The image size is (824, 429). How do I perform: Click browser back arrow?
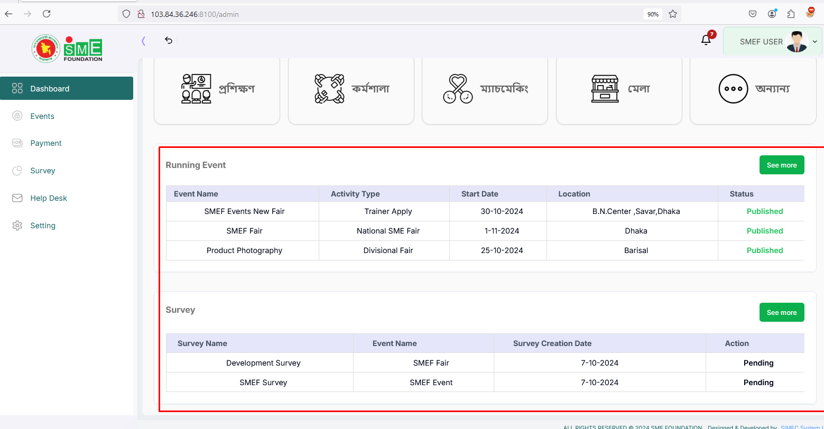pyautogui.click(x=8, y=14)
